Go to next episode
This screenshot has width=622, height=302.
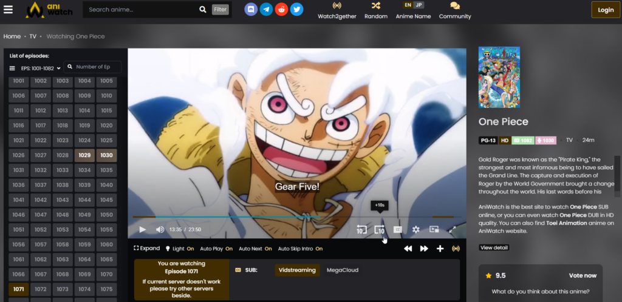(x=424, y=249)
